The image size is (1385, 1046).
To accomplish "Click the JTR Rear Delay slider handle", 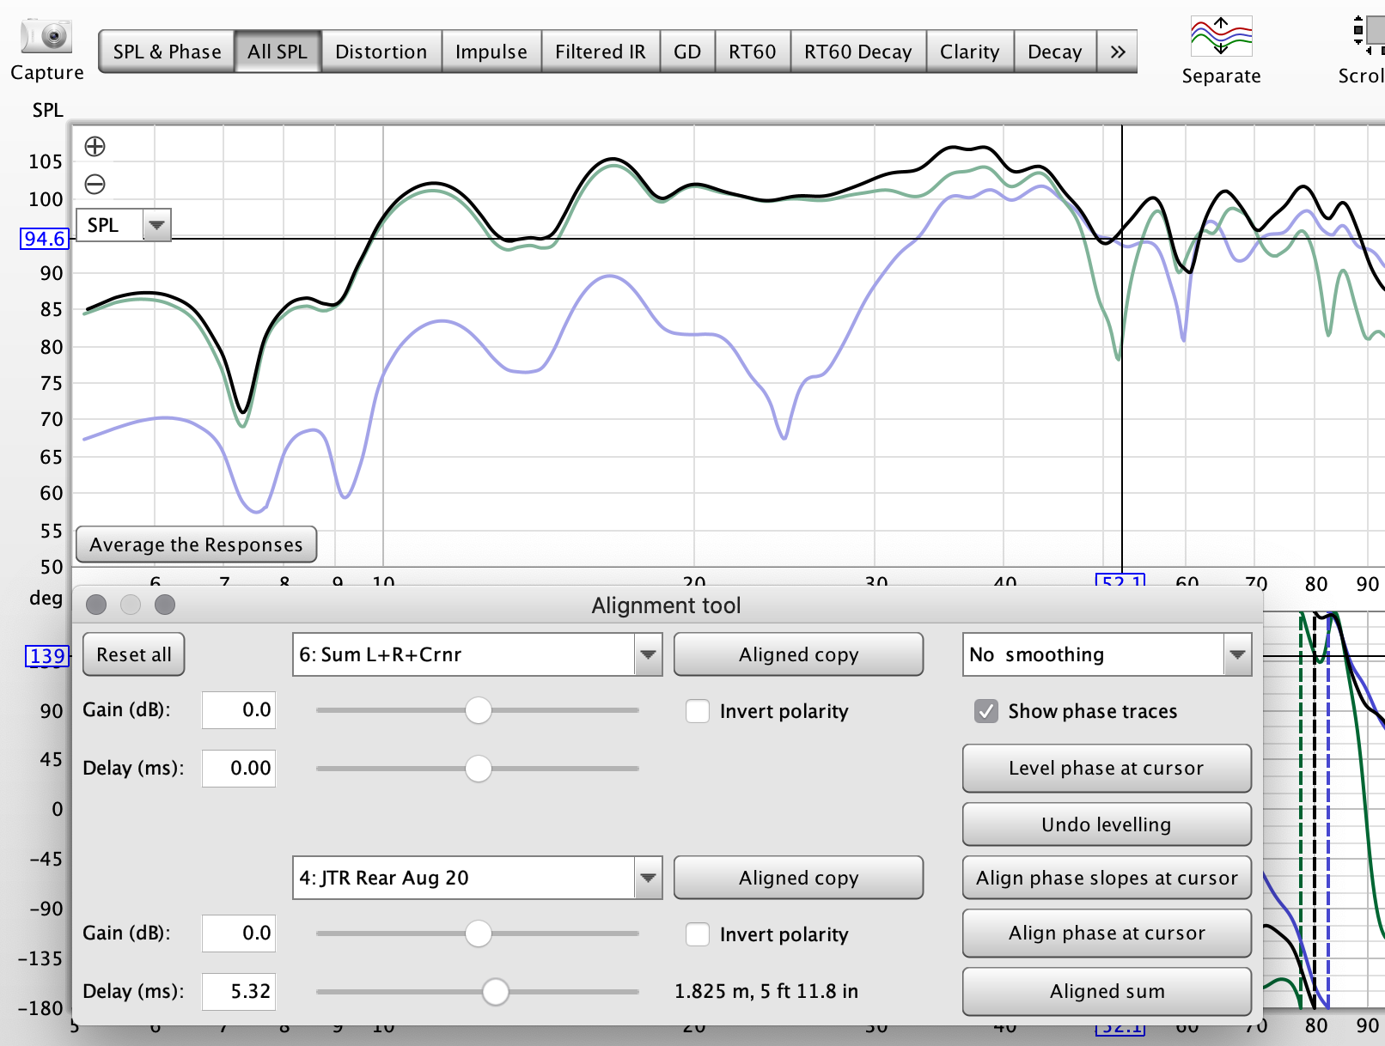I will [496, 992].
